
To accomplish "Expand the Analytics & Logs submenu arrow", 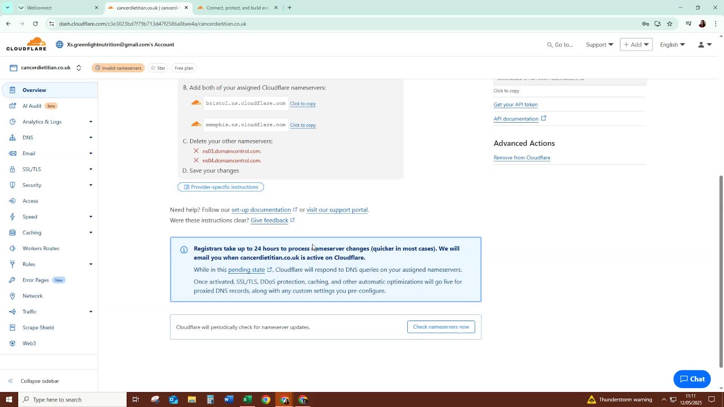I will coord(91,122).
